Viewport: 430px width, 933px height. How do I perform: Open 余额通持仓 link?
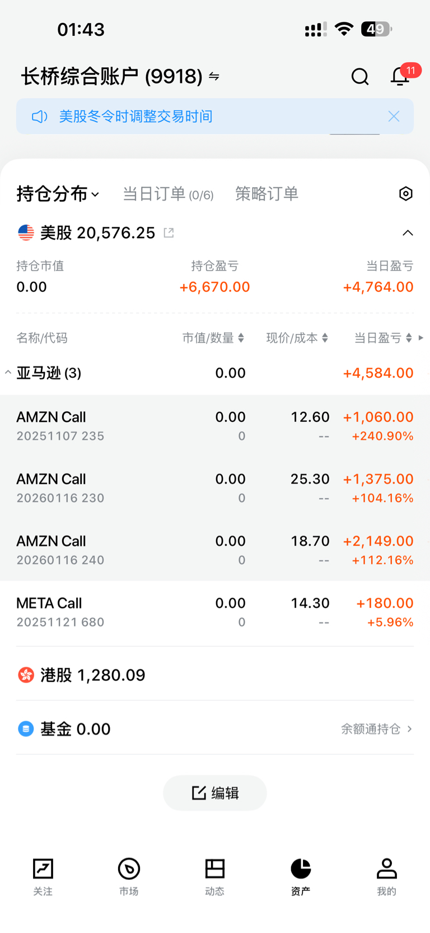[377, 729]
